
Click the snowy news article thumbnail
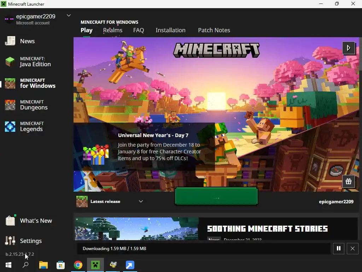(136, 228)
